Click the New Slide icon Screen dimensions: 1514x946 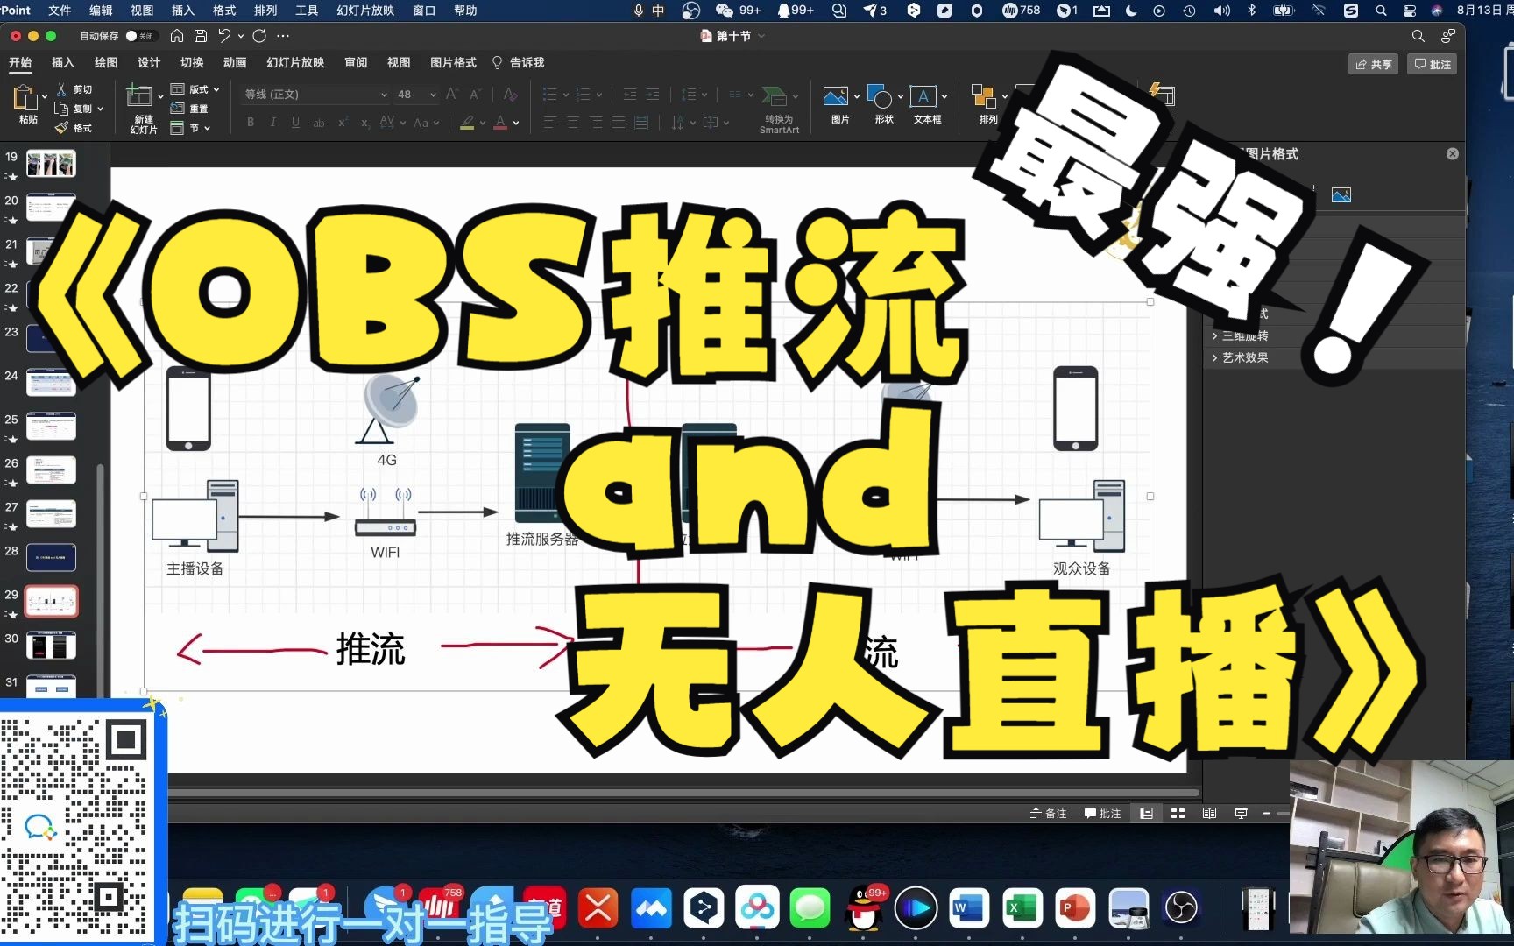tap(139, 96)
